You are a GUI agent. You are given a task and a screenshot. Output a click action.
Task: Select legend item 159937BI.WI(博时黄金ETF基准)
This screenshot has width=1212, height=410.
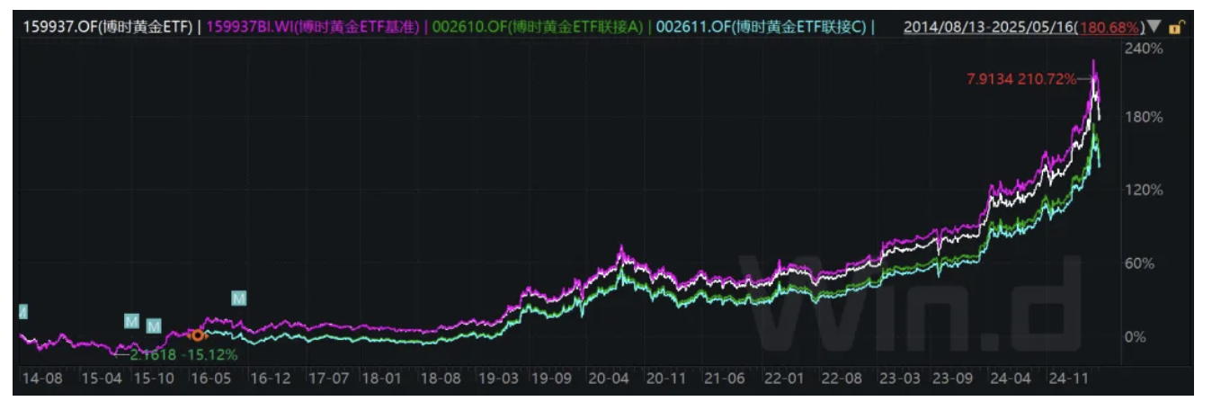click(313, 27)
